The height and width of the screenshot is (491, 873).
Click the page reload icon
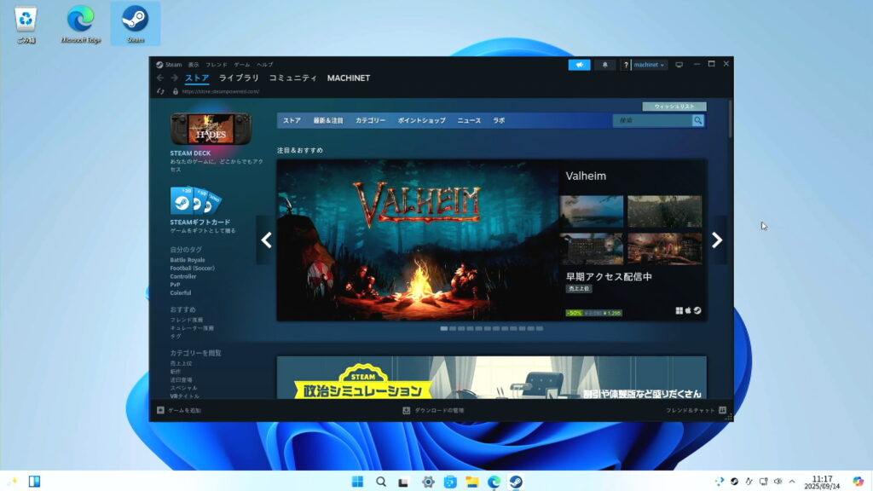pos(160,91)
